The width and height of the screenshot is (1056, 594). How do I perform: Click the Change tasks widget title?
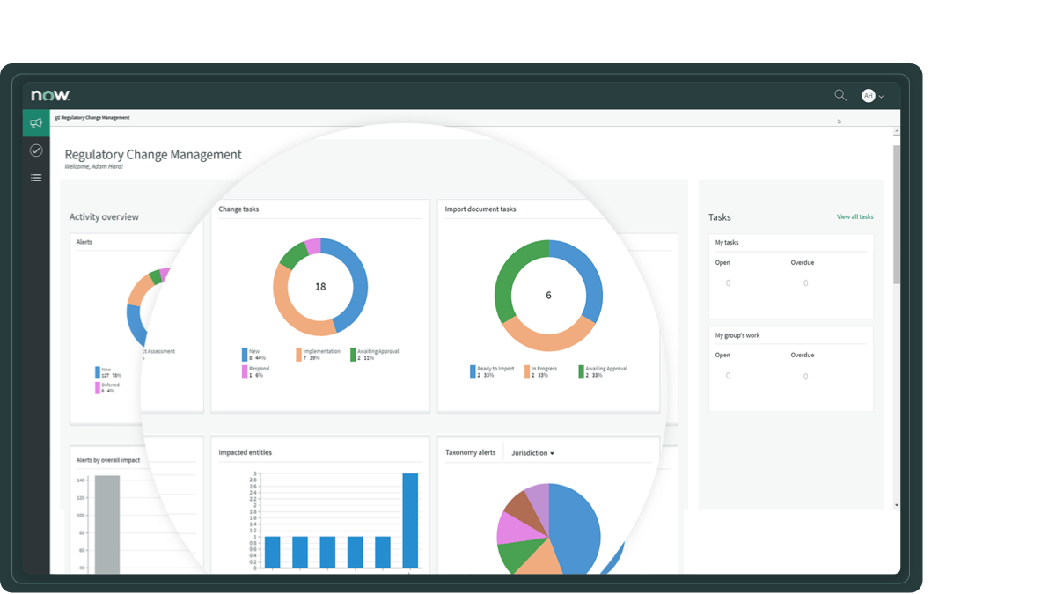pos(238,209)
